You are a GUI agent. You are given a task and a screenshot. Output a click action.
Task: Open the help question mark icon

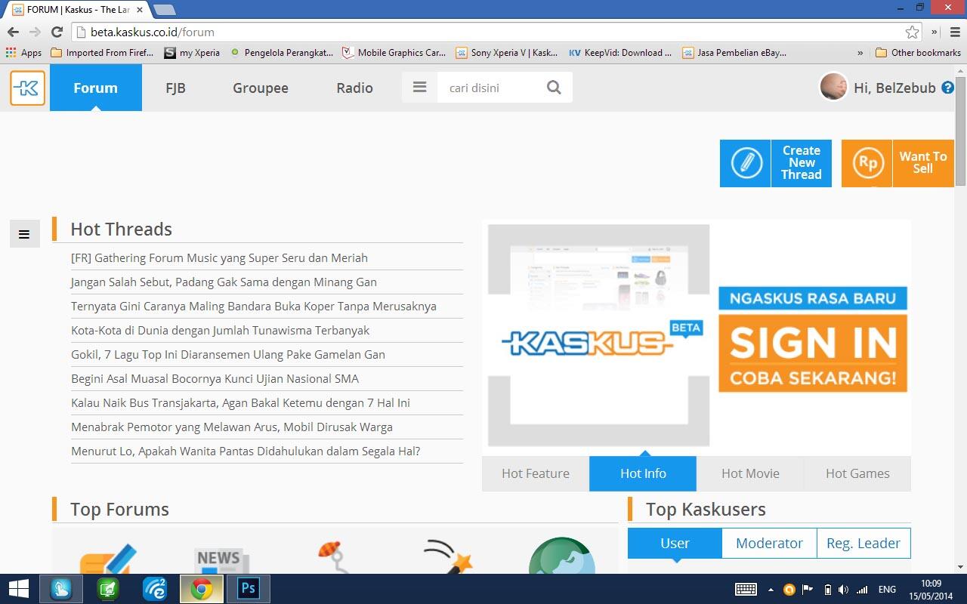[x=947, y=88]
